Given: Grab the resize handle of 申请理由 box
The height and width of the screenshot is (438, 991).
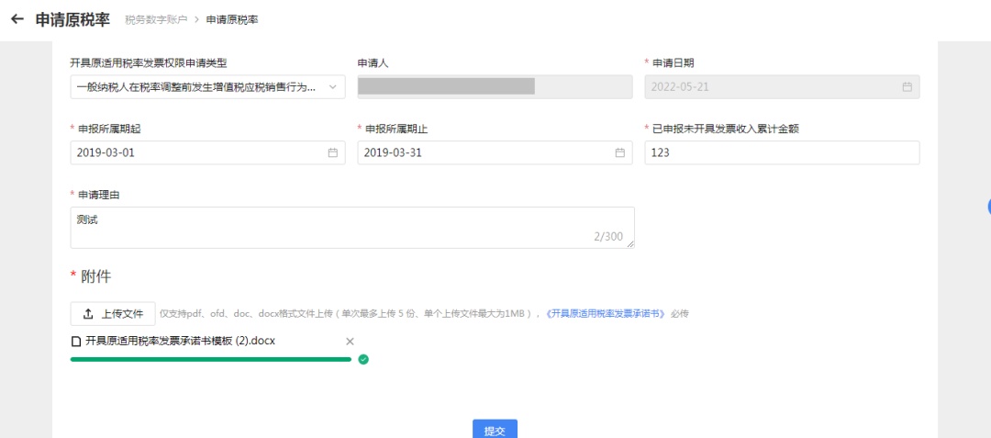Looking at the screenshot, I should 630,244.
